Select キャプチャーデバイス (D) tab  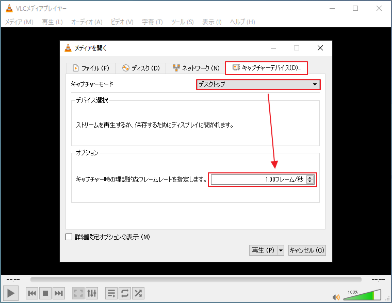click(267, 68)
